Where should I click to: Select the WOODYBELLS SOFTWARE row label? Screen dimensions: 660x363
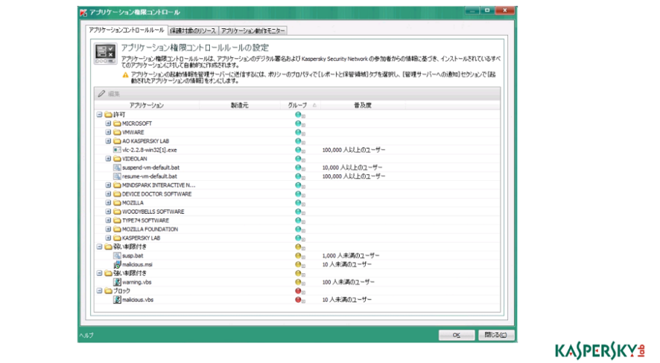click(x=153, y=212)
